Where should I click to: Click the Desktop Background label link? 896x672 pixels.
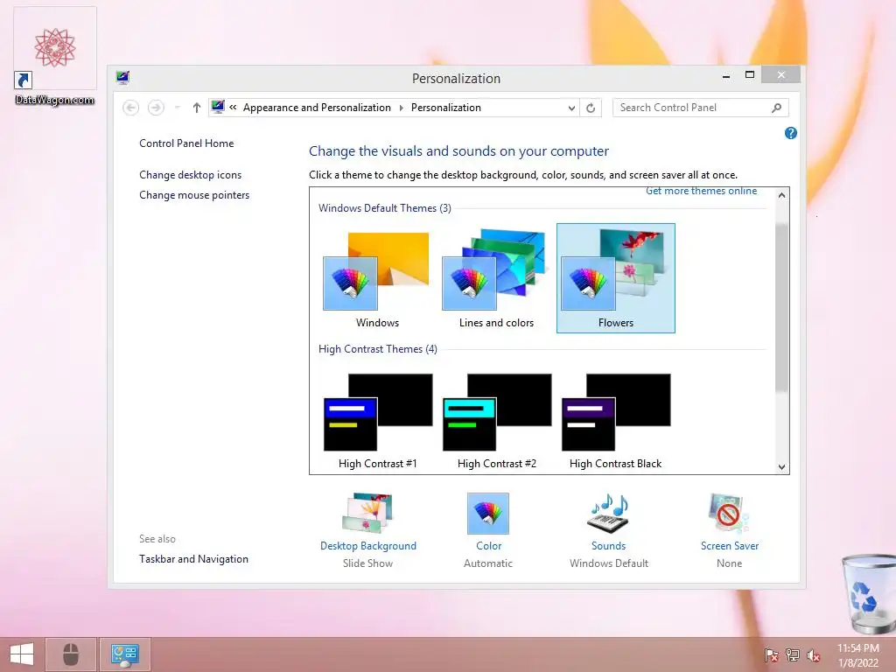(x=368, y=546)
